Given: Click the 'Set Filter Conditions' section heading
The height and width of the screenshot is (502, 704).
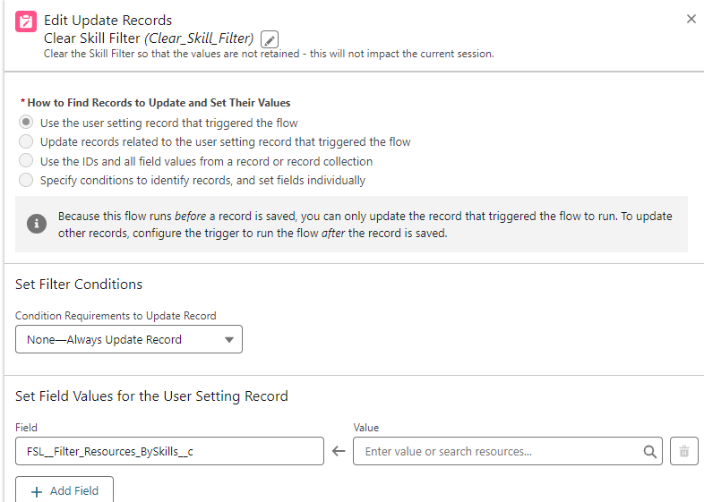Looking at the screenshot, I should 79,285.
